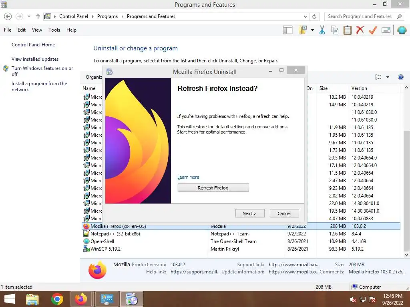The height and width of the screenshot is (307, 410).
Task: Select Programs in the breadcrumb
Action: coord(107,16)
